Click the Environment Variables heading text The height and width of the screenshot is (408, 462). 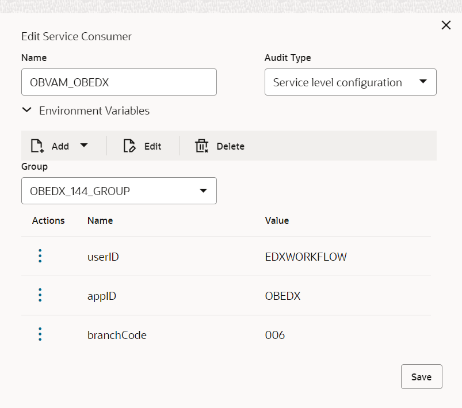pos(94,111)
